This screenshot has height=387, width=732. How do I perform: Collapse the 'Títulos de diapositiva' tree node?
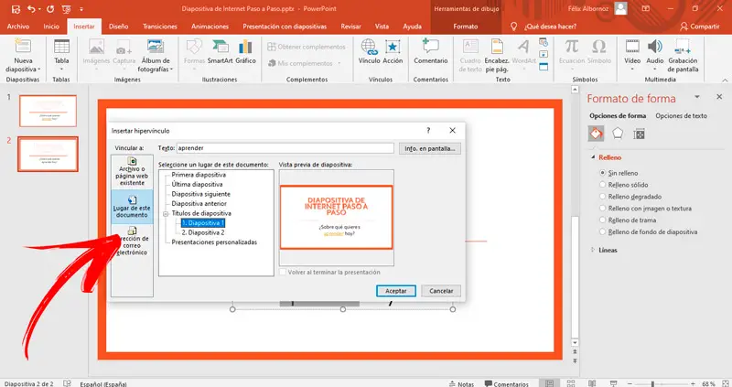click(x=164, y=213)
